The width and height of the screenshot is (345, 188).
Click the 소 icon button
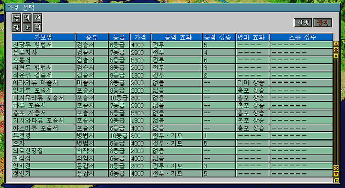(x=27, y=27)
